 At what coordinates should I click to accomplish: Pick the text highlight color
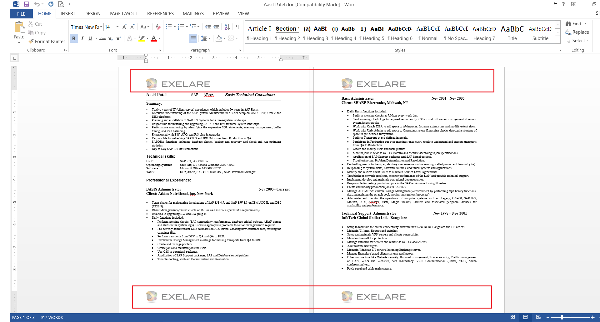tap(141, 38)
